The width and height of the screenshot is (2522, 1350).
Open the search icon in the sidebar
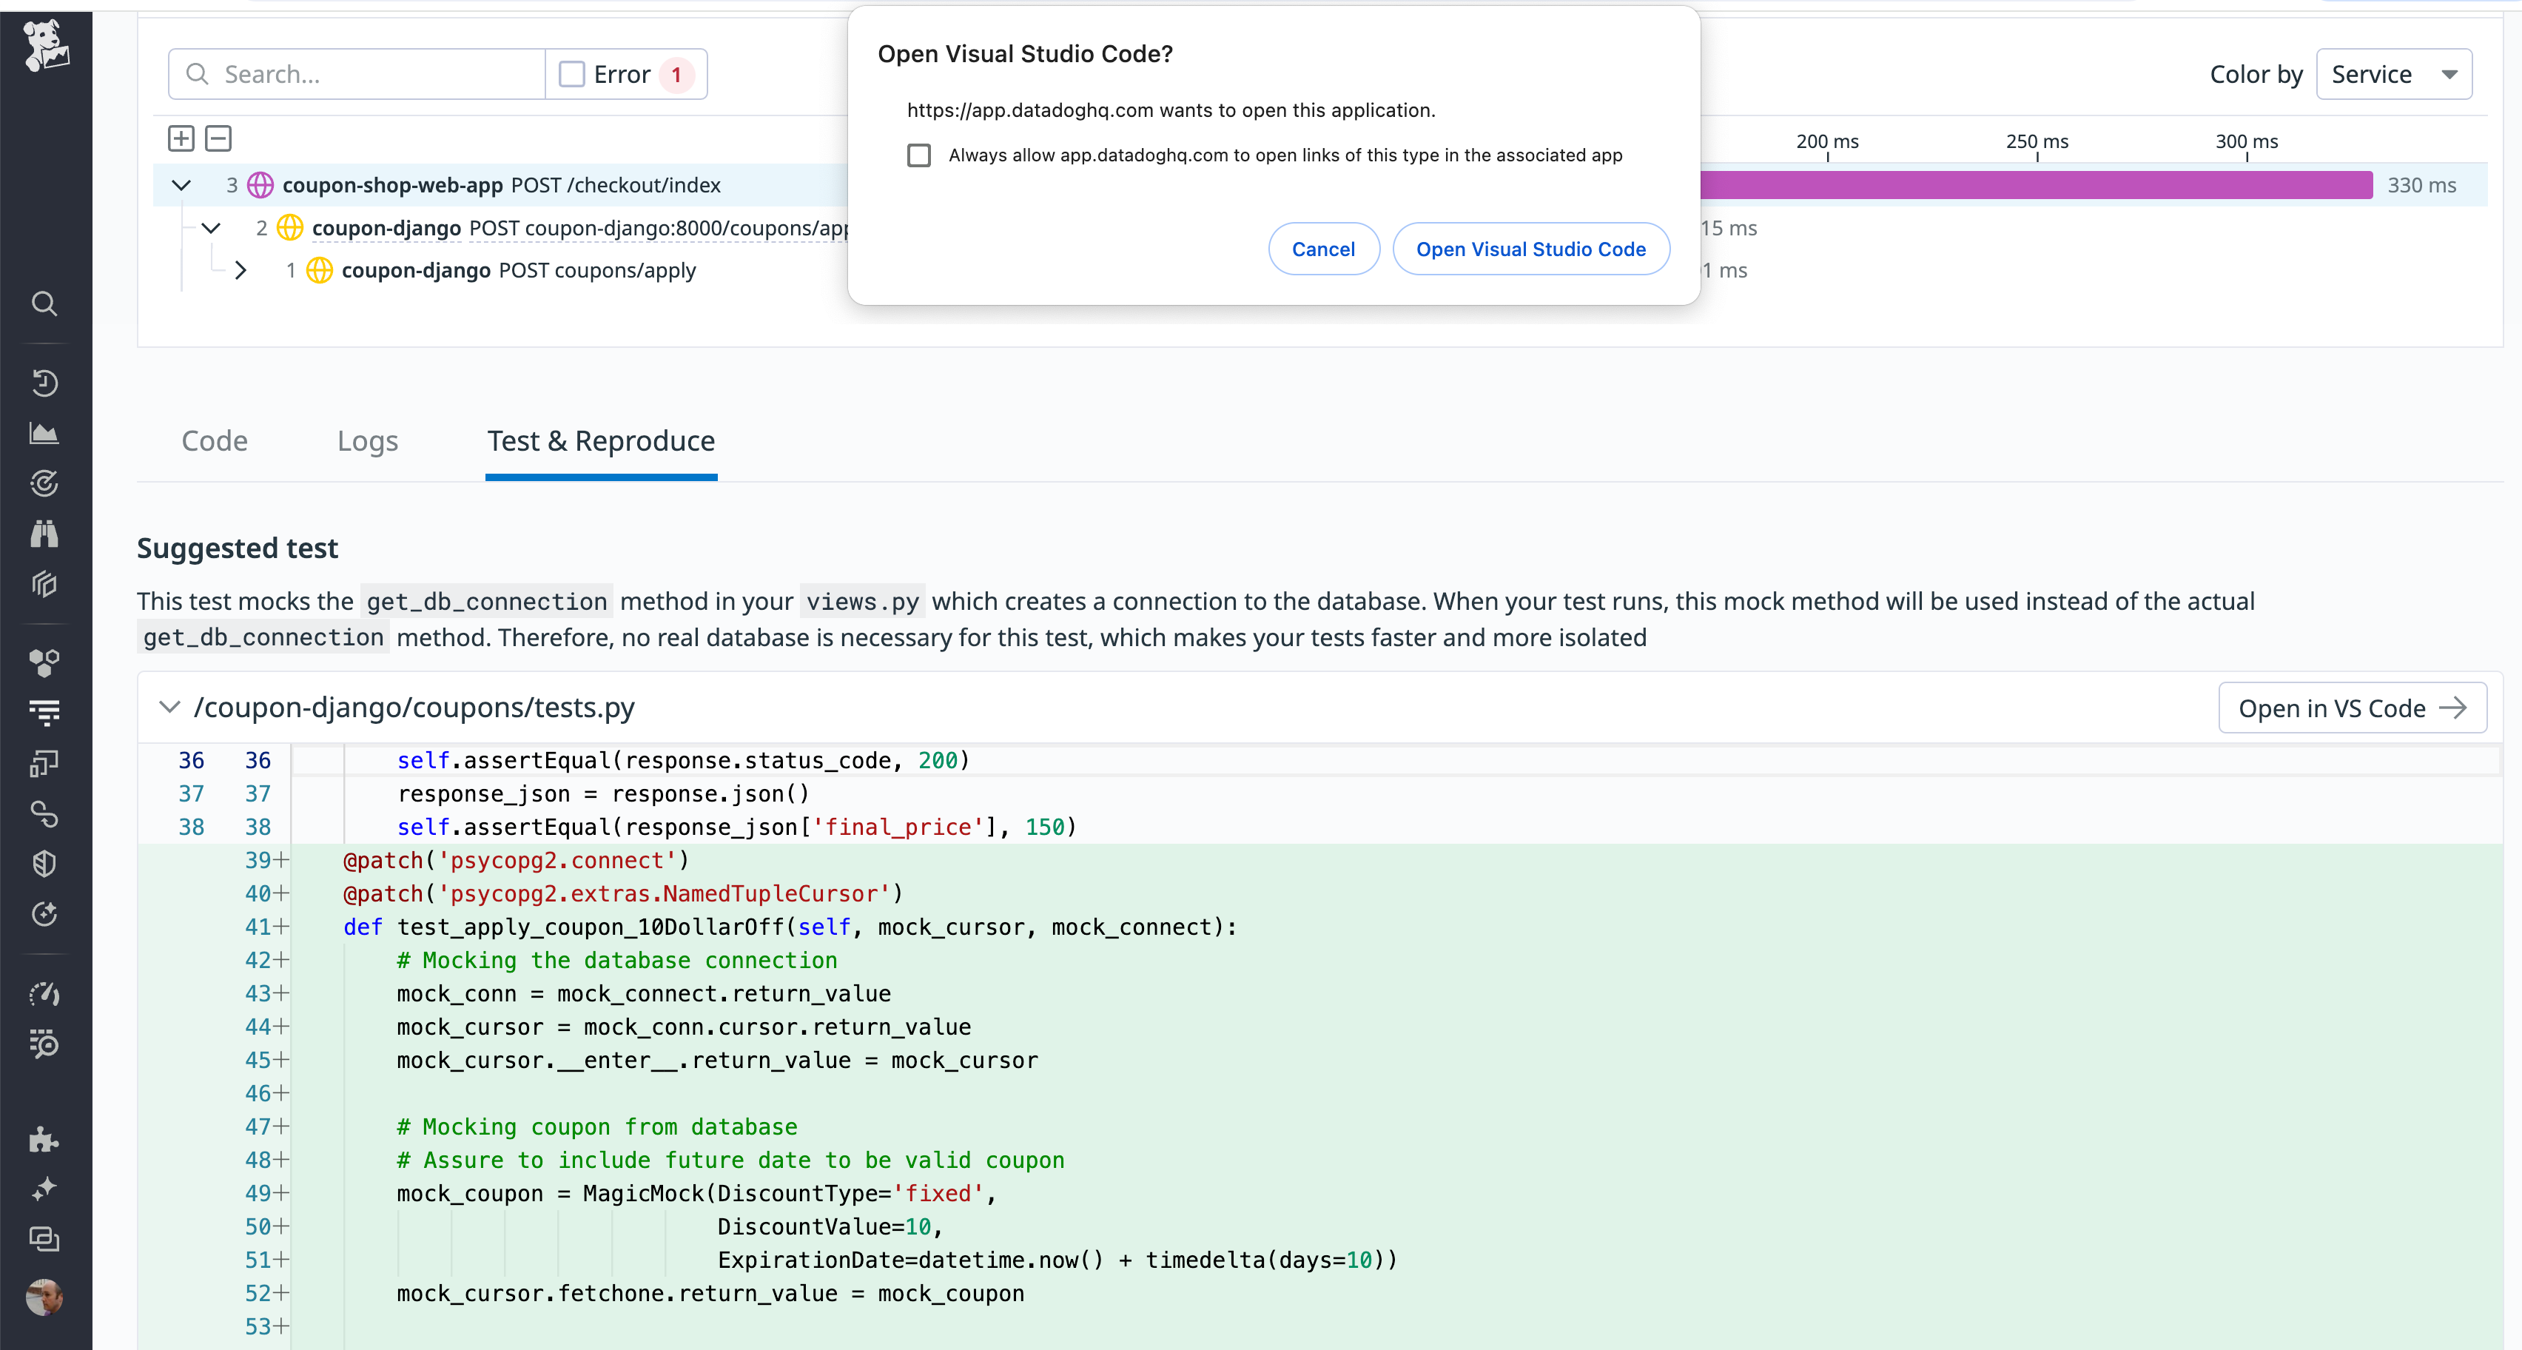click(x=45, y=303)
